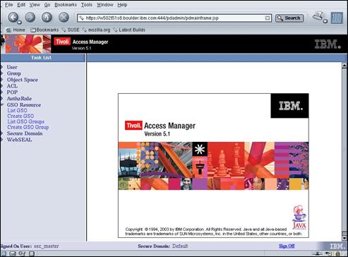The image size is (348, 257).
Task: Click Home on the bookmarks toolbar
Action: point(16,30)
